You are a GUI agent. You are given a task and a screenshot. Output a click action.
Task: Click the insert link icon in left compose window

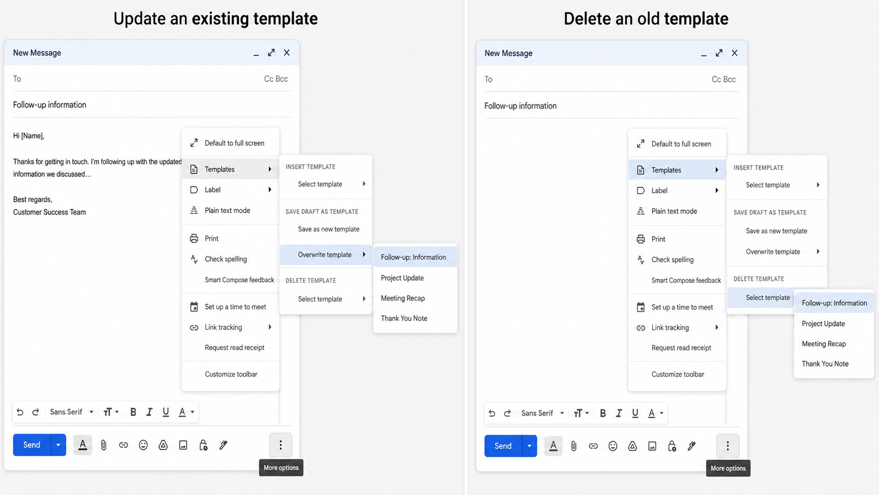(124, 445)
